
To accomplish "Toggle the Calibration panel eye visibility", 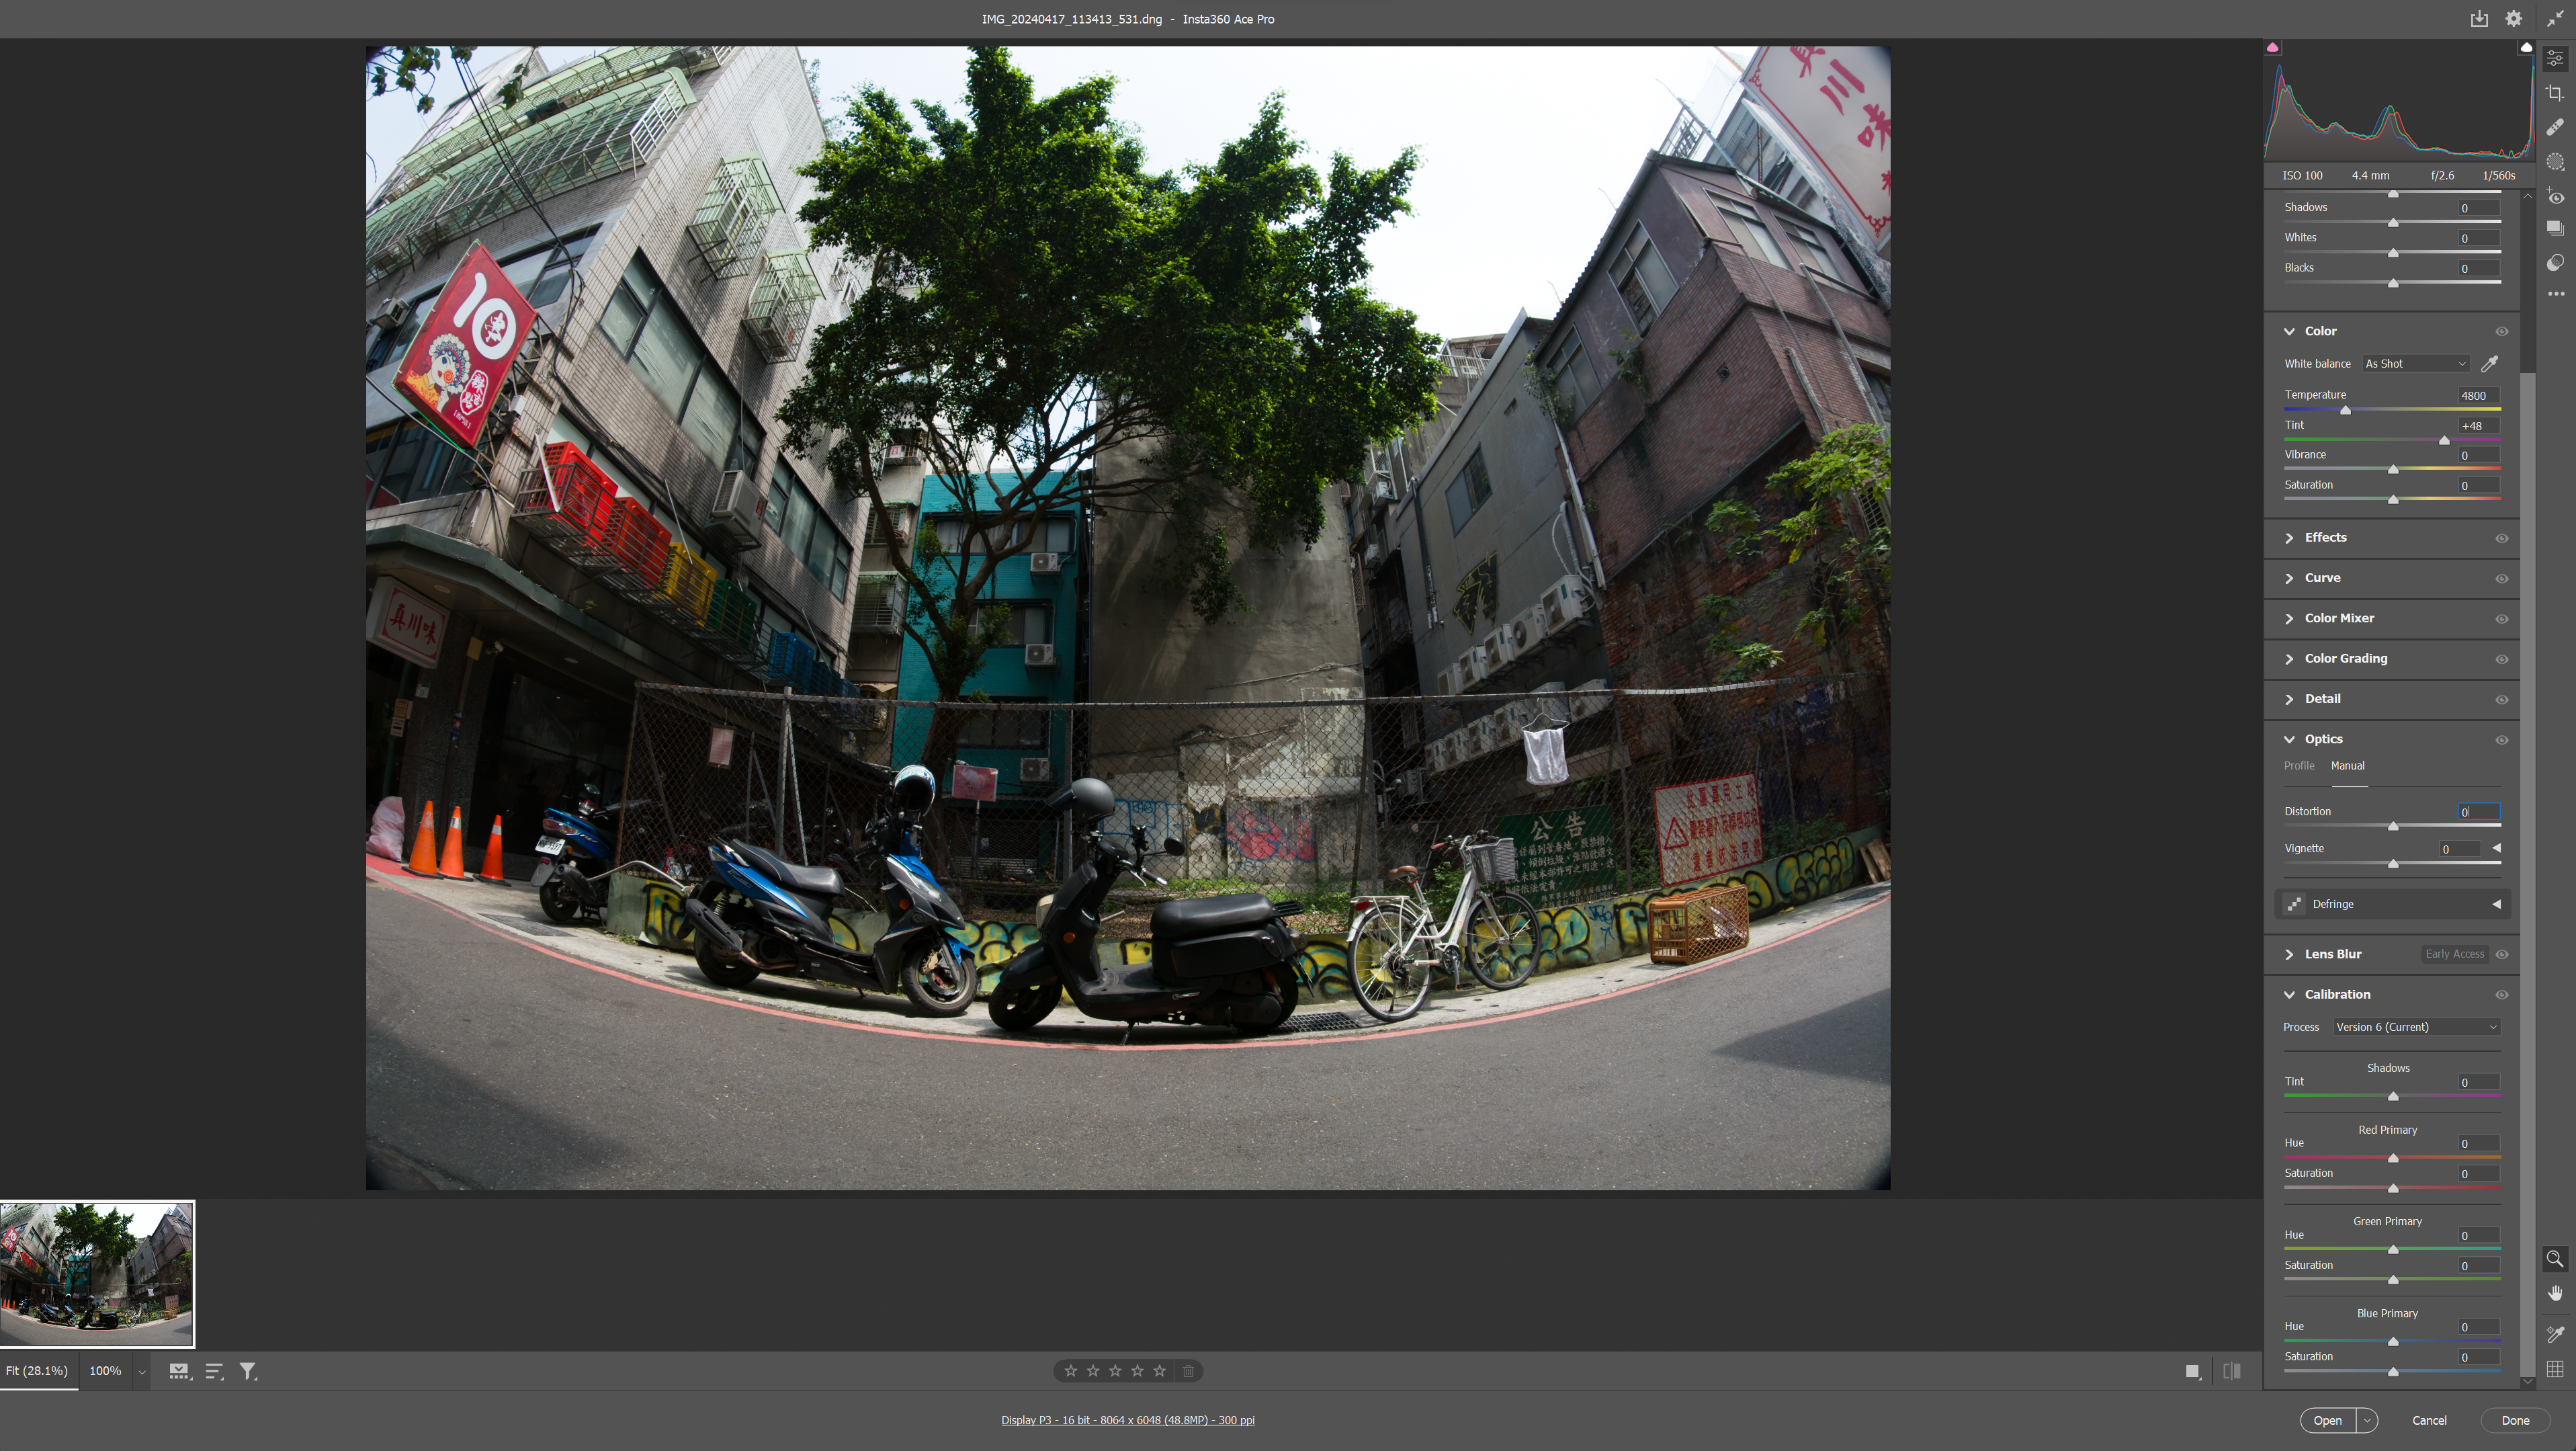I will 2501,995.
